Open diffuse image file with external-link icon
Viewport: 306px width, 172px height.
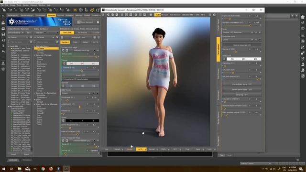(67, 50)
